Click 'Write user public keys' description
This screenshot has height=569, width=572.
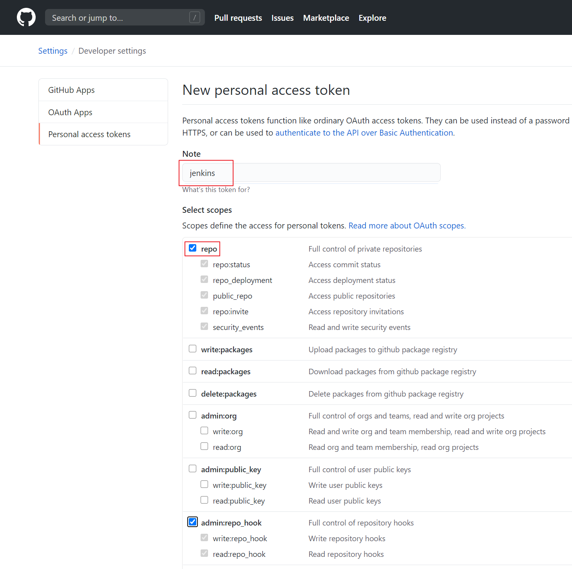pos(346,485)
